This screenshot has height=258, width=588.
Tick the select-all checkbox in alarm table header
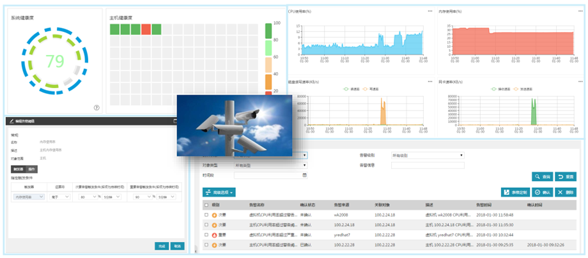(x=206, y=205)
